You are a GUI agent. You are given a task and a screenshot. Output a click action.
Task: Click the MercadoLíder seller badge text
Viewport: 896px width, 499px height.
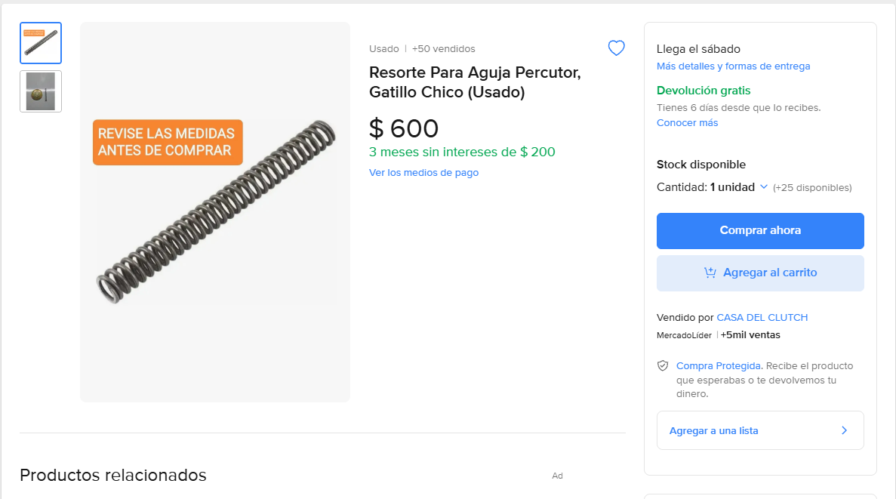[x=684, y=335]
